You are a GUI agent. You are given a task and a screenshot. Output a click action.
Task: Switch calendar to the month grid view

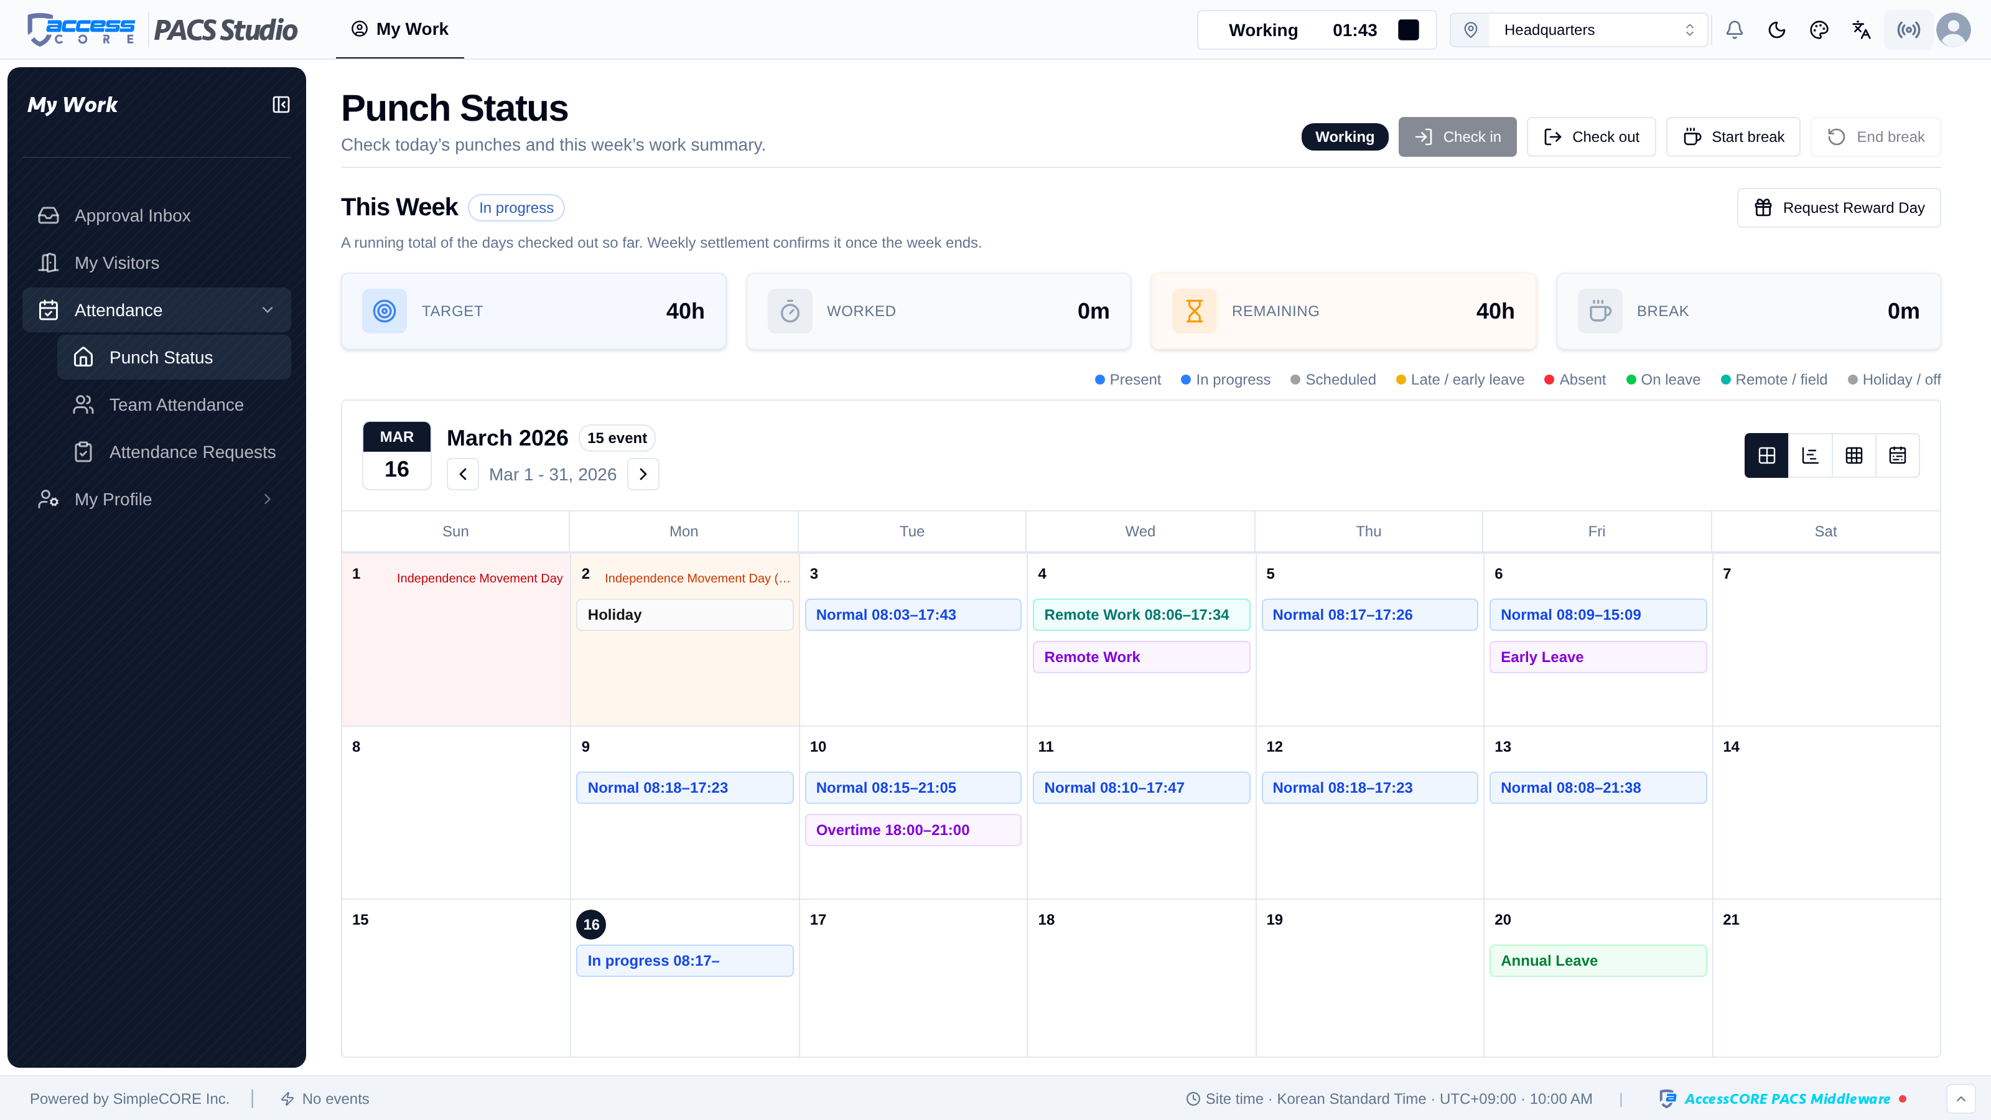[1766, 455]
